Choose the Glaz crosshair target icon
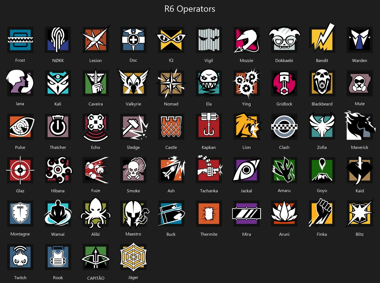 tap(20, 170)
